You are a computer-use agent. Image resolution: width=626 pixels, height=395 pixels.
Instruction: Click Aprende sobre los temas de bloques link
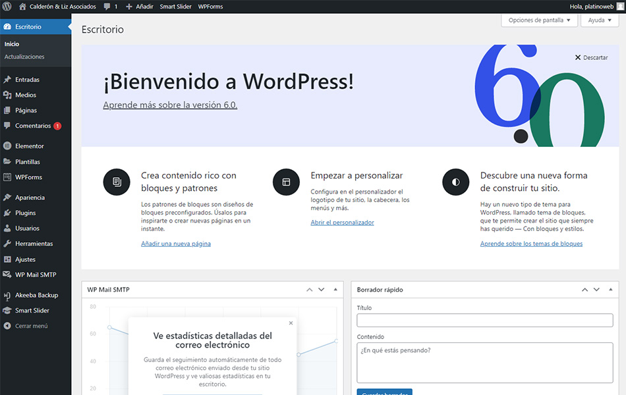[x=531, y=244]
